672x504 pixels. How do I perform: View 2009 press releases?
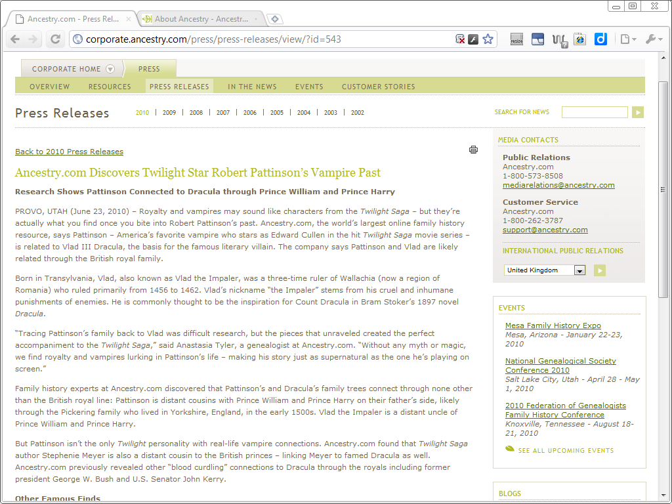pyautogui.click(x=169, y=113)
